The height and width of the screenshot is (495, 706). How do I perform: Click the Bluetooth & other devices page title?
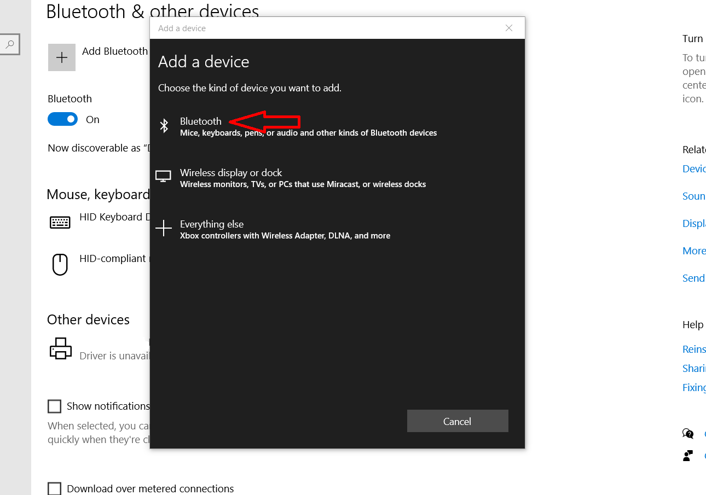point(153,11)
